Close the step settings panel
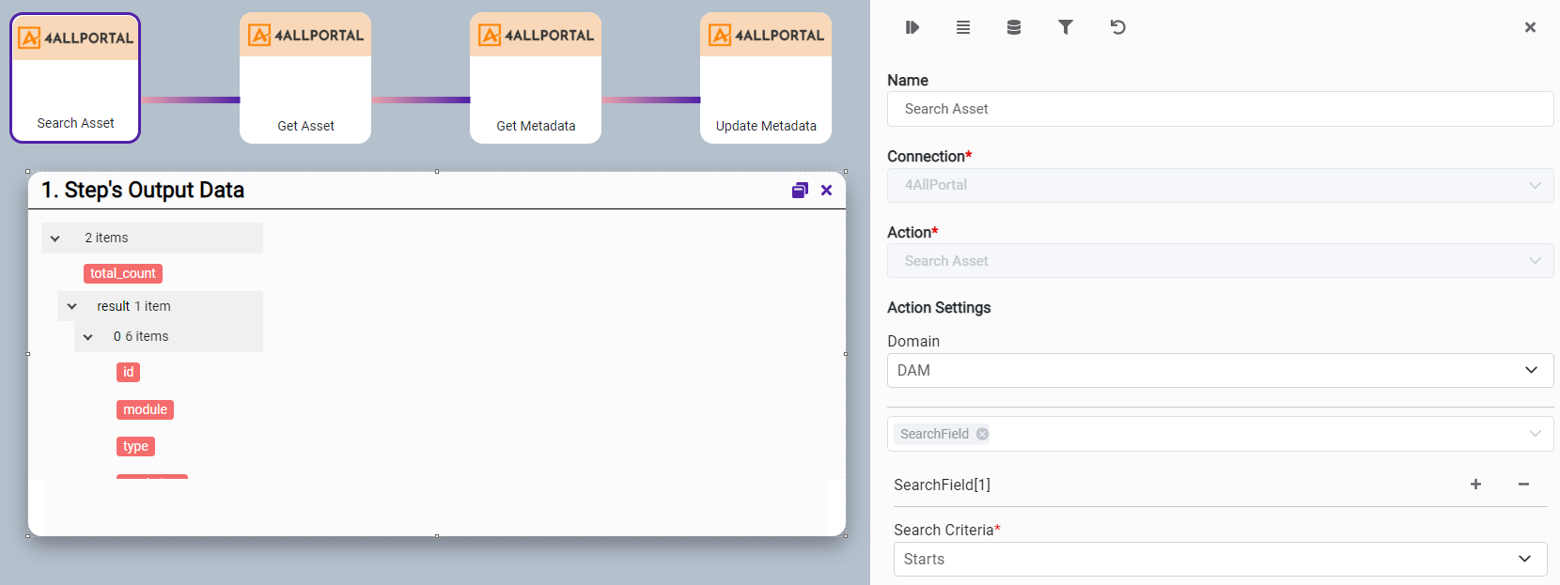 [1530, 27]
